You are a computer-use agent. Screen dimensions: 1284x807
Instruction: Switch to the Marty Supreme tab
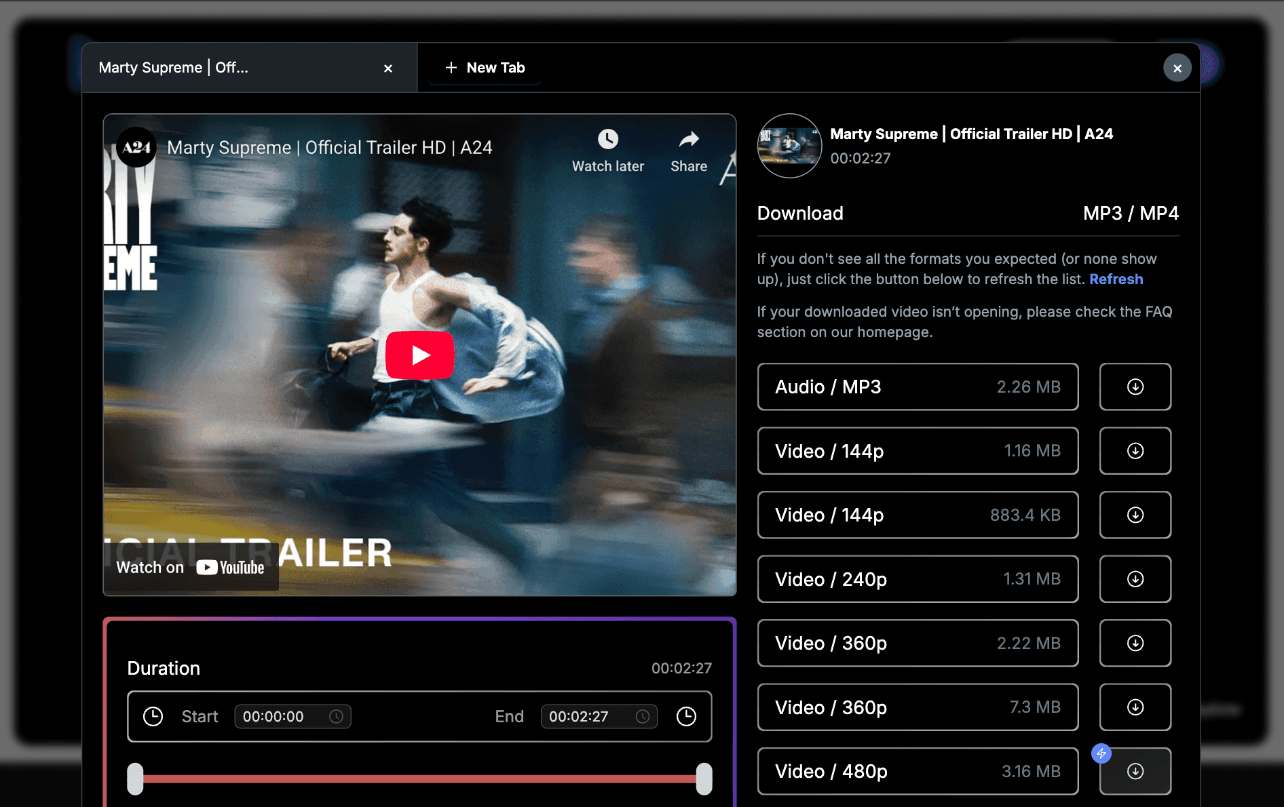click(x=249, y=68)
